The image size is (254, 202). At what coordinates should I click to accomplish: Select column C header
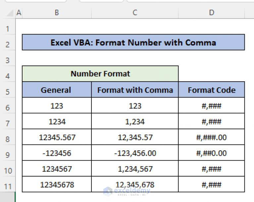tap(135, 13)
